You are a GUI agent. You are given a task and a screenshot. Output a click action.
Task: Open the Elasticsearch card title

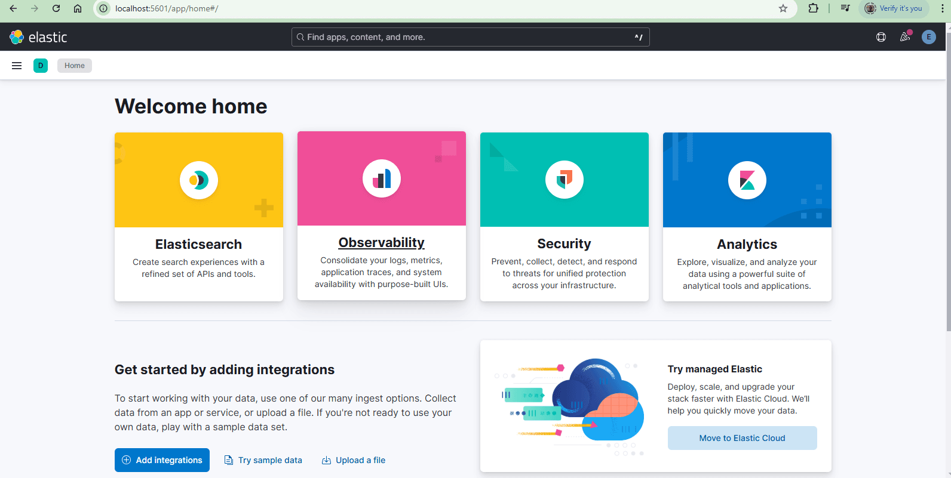198,244
